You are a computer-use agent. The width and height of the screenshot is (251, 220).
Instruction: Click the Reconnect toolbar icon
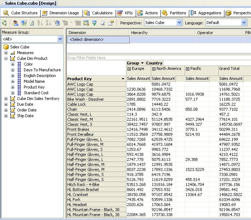24,23
